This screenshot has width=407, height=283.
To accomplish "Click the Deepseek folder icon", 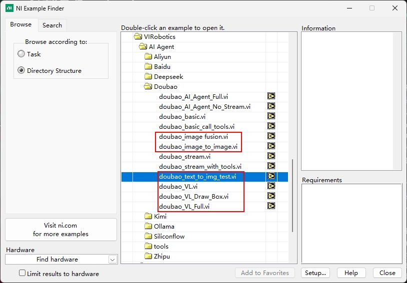I will (x=148, y=77).
